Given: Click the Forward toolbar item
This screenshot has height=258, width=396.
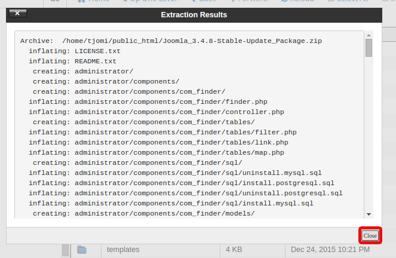Looking at the screenshot, I should pos(249,1).
